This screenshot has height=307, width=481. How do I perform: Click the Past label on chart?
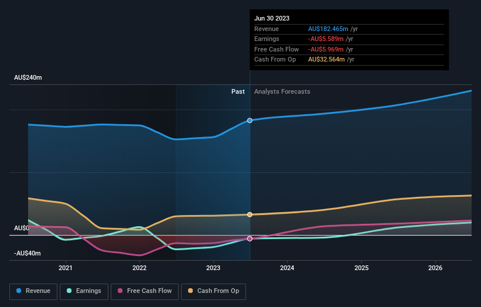point(238,91)
